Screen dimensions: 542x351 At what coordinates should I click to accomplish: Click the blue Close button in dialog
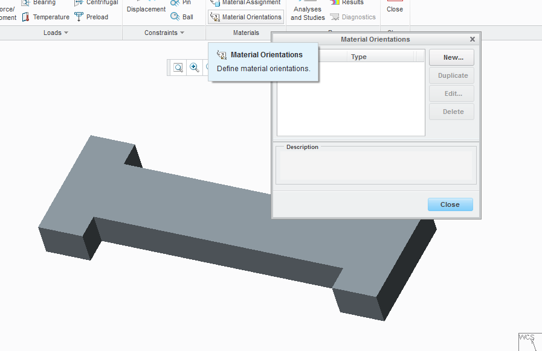[x=450, y=204]
